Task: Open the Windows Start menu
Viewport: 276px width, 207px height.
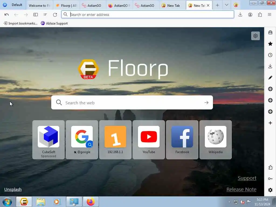Action: coord(7,202)
